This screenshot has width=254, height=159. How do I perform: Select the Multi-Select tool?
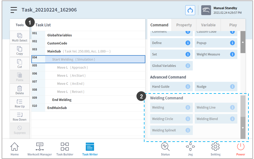pos(20,37)
